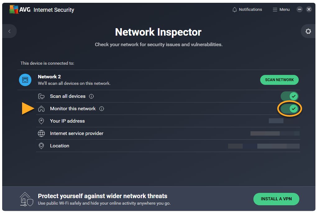Click the Scan all devices icon

click(x=41, y=96)
